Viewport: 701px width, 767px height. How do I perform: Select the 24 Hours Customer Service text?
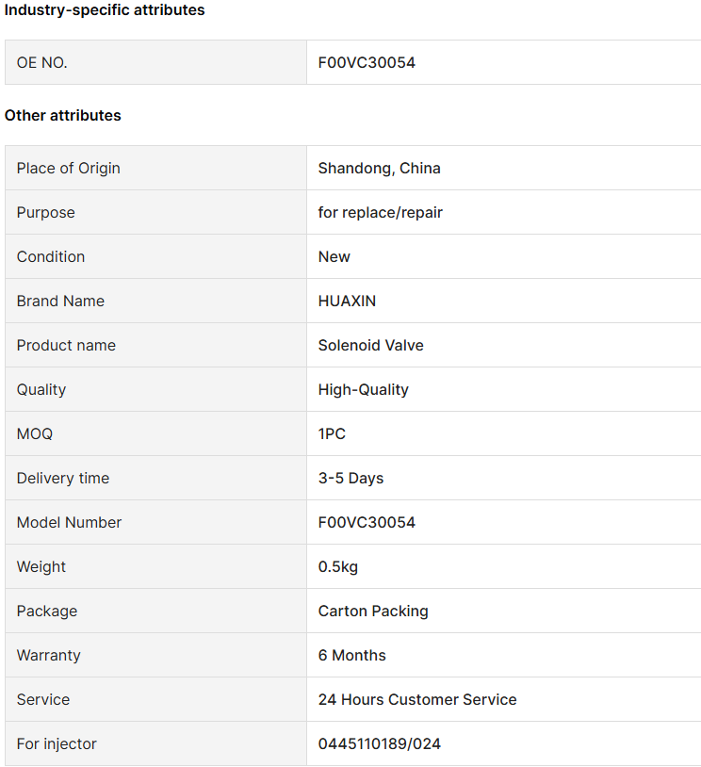click(417, 699)
